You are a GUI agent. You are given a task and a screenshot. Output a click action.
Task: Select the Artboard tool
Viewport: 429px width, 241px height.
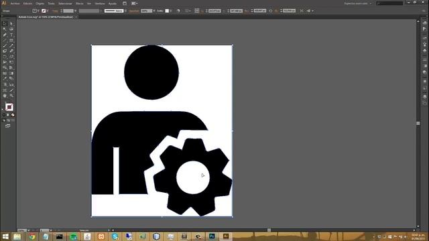(5, 90)
